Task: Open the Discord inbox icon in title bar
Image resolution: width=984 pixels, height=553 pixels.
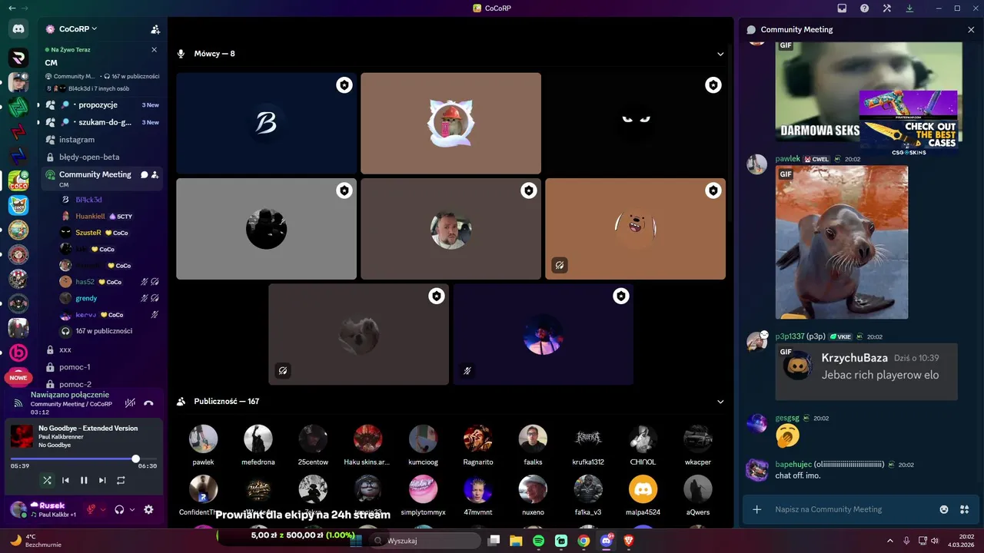Action: pyautogui.click(x=842, y=8)
